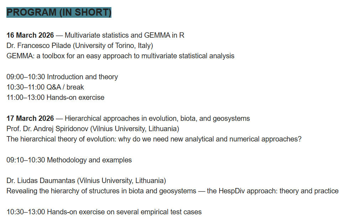347x220 pixels.
Task: Click the hierarchical theory of evolution talk title
Action: click(x=154, y=139)
